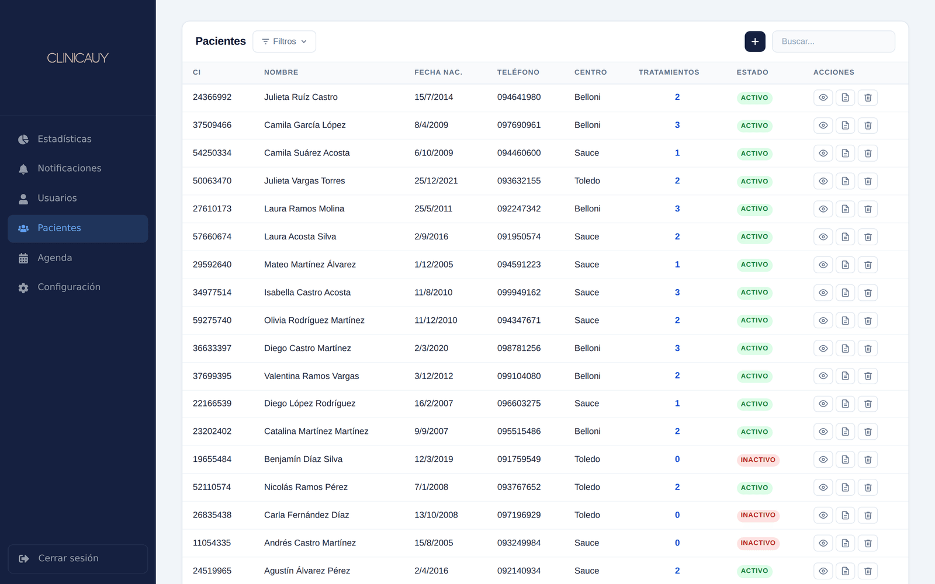935x584 pixels.
Task: Focus the Buscar search field
Action: pyautogui.click(x=833, y=41)
